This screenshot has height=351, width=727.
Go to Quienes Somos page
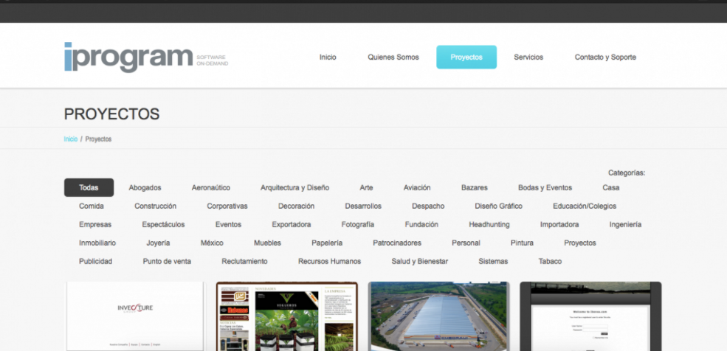pos(393,57)
